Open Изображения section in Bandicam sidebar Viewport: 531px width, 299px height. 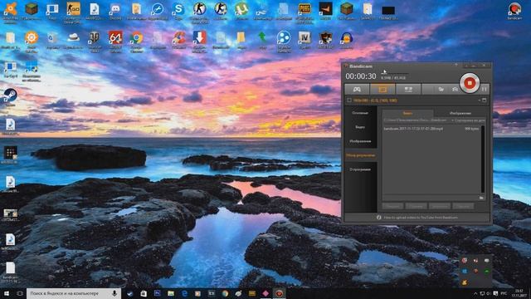pyautogui.click(x=360, y=141)
